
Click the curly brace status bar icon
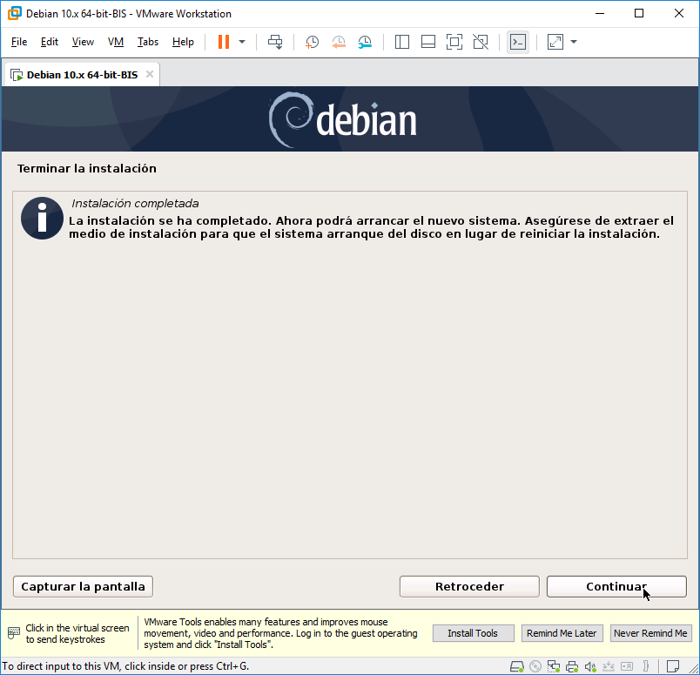(645, 666)
